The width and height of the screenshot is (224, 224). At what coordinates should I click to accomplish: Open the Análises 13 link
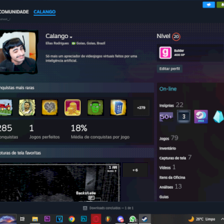(170, 186)
